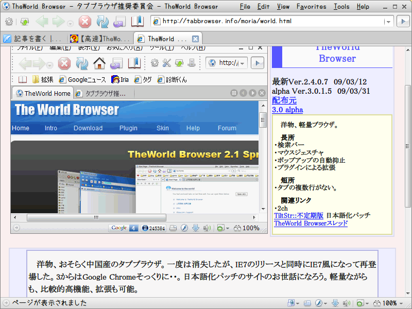
Task: Expand the Flash icon dropdown in main status bar
Action: pyautogui.click(x=325, y=303)
